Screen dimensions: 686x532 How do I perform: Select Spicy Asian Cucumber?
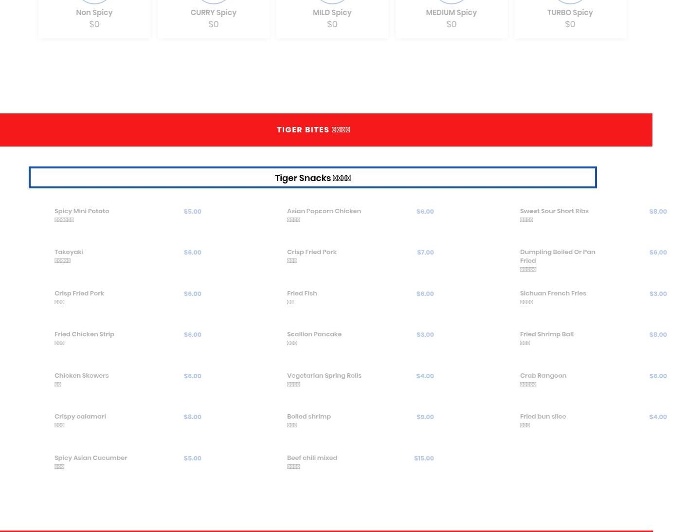click(x=91, y=458)
